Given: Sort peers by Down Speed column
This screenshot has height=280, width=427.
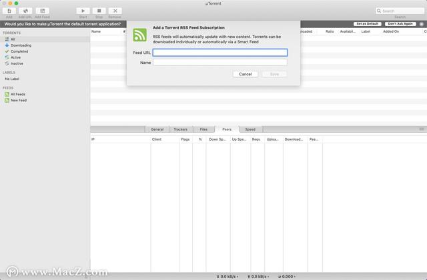Looking at the screenshot, I should point(218,139).
